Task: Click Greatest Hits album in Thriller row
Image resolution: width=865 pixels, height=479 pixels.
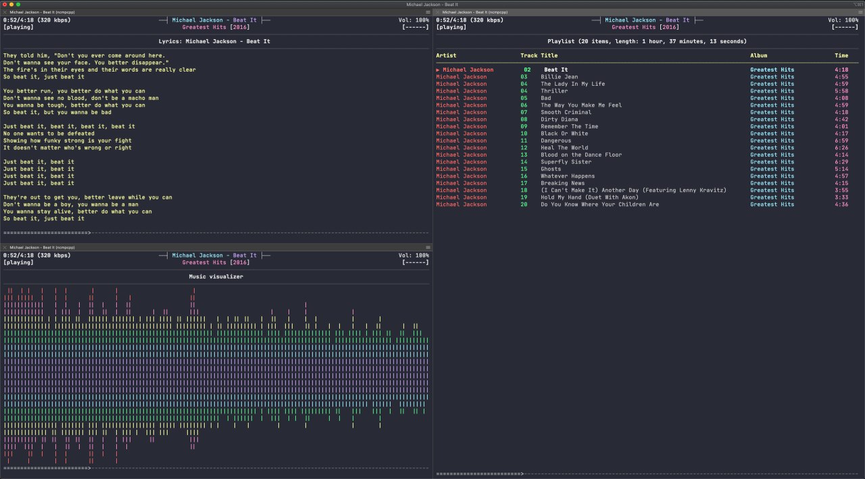Action: pos(772,91)
